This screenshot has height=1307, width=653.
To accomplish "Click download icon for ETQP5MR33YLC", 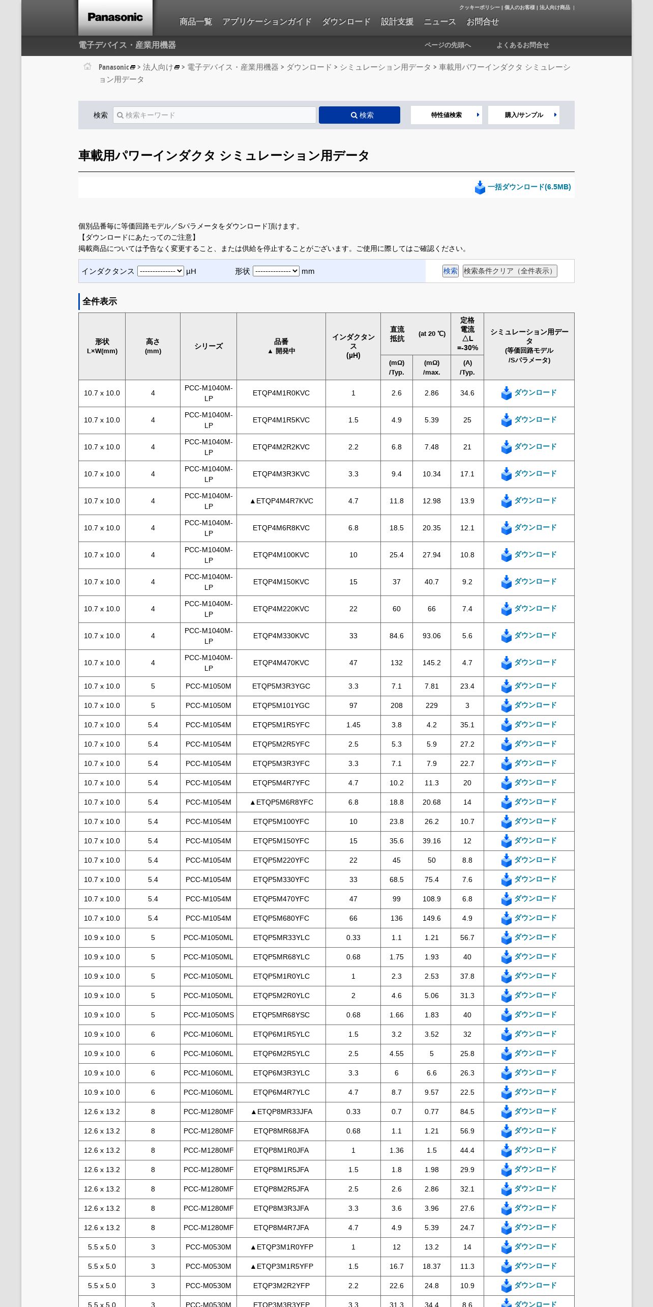I will (506, 937).
